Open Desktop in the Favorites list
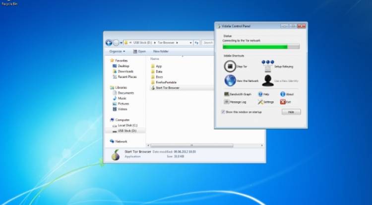Screen dimensions: 372x205 pyautogui.click(x=121, y=66)
